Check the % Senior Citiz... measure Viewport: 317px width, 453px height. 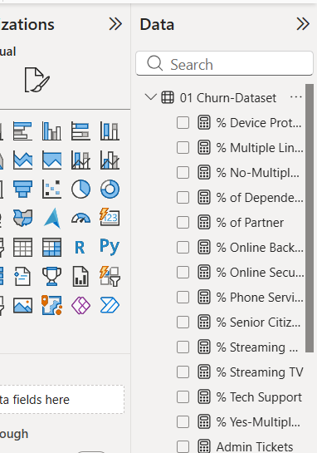coord(183,323)
